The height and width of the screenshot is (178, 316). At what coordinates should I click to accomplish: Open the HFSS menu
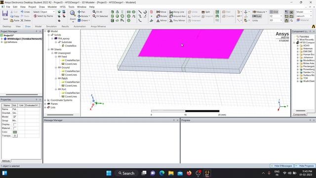(63, 7)
